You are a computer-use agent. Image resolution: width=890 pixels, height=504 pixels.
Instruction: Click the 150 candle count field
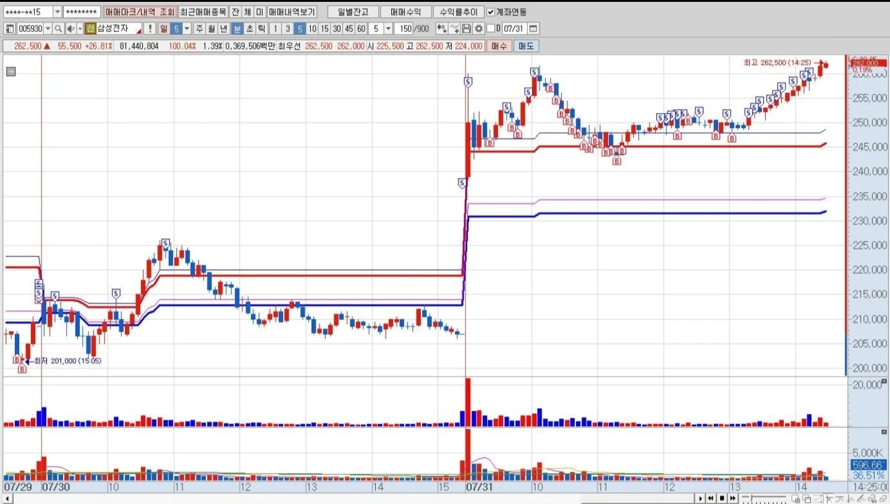click(405, 28)
